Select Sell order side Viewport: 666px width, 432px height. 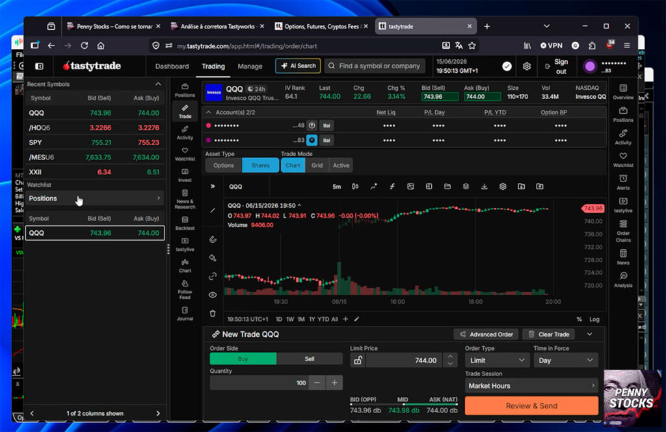pyautogui.click(x=309, y=359)
